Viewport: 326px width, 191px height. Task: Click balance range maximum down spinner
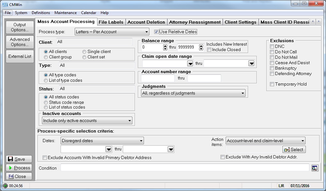pyautogui.click(x=201, y=49)
